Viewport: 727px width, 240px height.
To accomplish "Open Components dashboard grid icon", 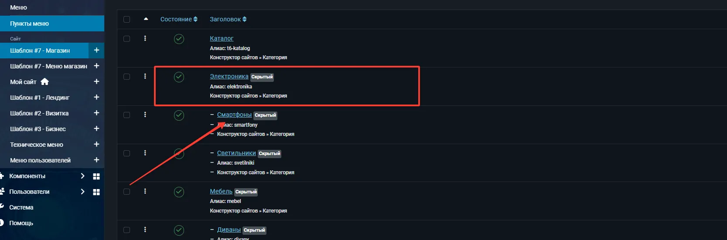I will tap(96, 176).
